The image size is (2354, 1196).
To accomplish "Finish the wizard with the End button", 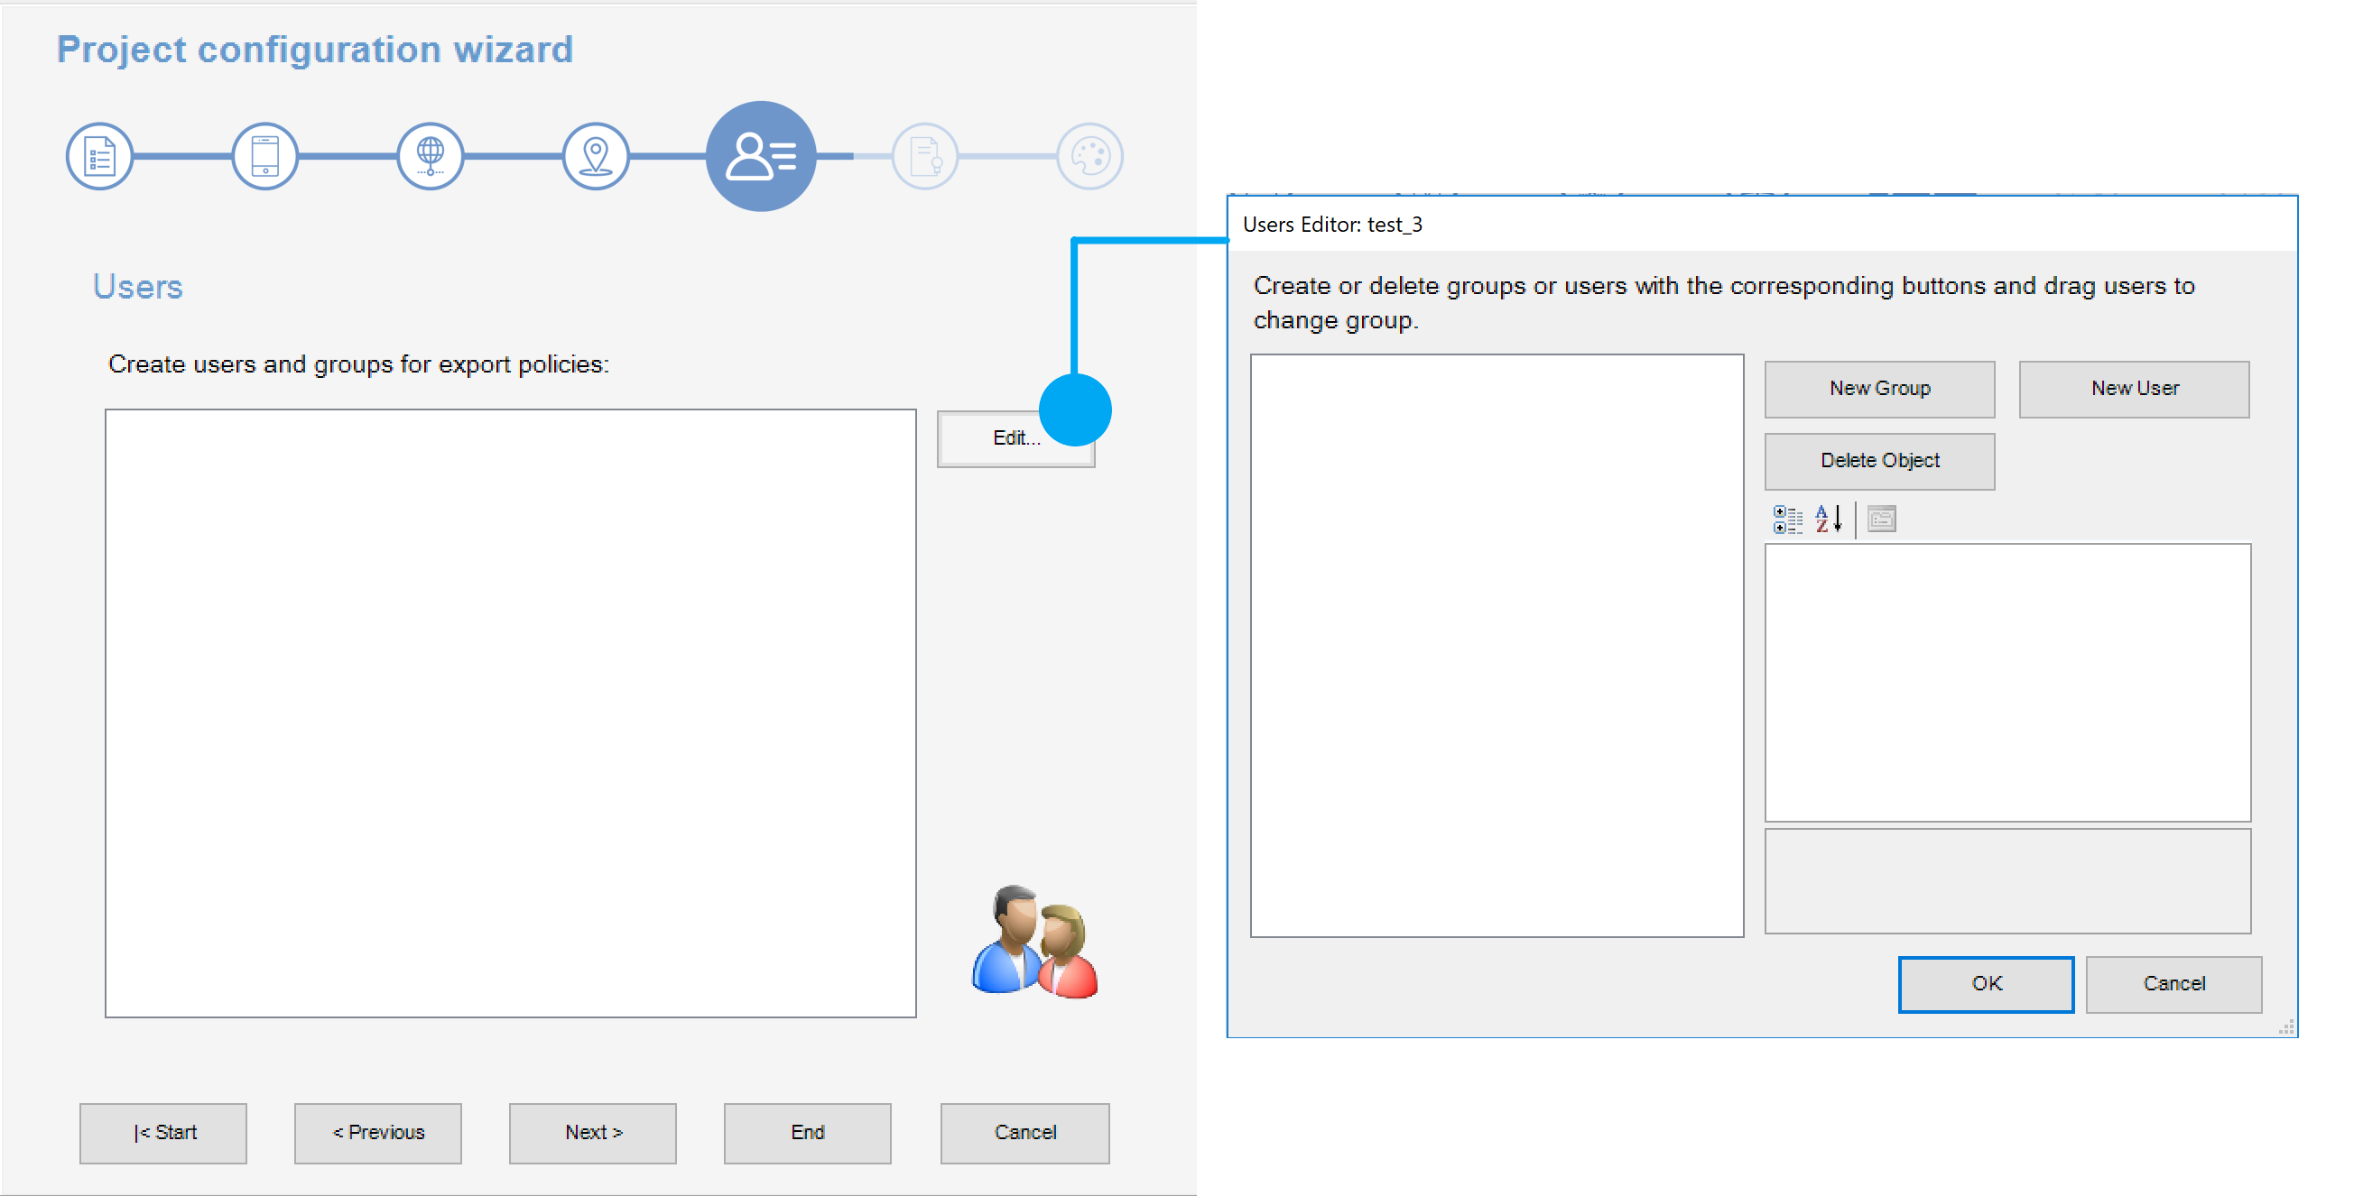I will [x=808, y=1133].
